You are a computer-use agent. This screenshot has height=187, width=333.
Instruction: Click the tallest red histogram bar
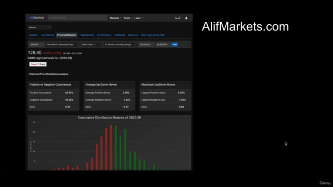[x=111, y=148]
